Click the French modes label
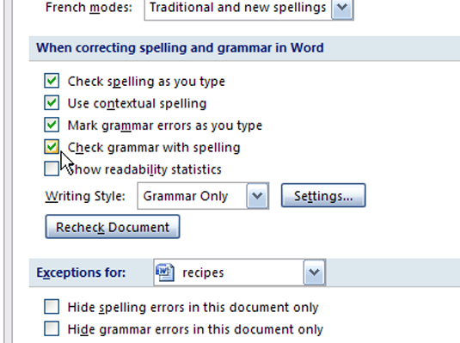 (x=89, y=8)
